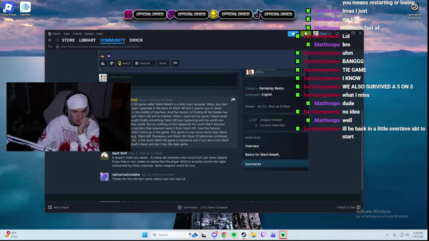Screen dimensions: 429x241
Task: Select Comments in guide index
Action: tap(274, 164)
